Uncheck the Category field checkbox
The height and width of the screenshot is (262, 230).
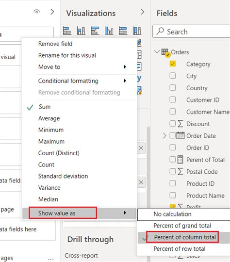(x=173, y=64)
